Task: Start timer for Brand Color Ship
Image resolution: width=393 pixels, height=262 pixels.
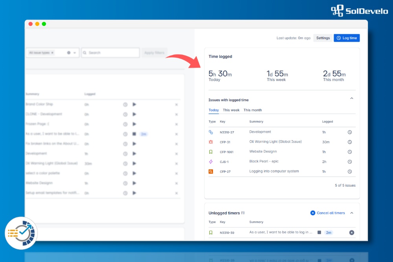Action: point(134,104)
